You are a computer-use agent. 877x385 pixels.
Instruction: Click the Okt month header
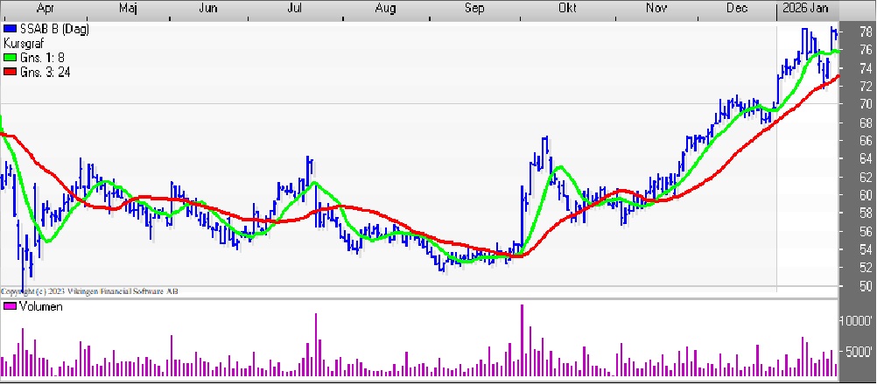point(566,8)
